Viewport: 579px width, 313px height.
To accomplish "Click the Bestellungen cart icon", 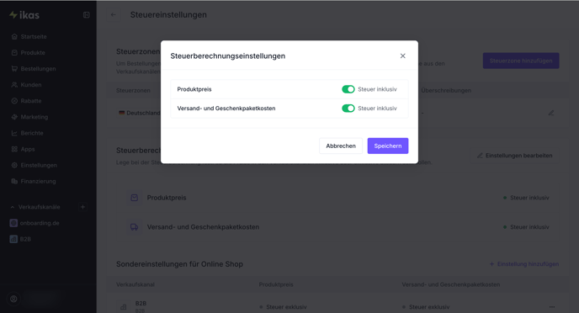I will pyautogui.click(x=14, y=69).
